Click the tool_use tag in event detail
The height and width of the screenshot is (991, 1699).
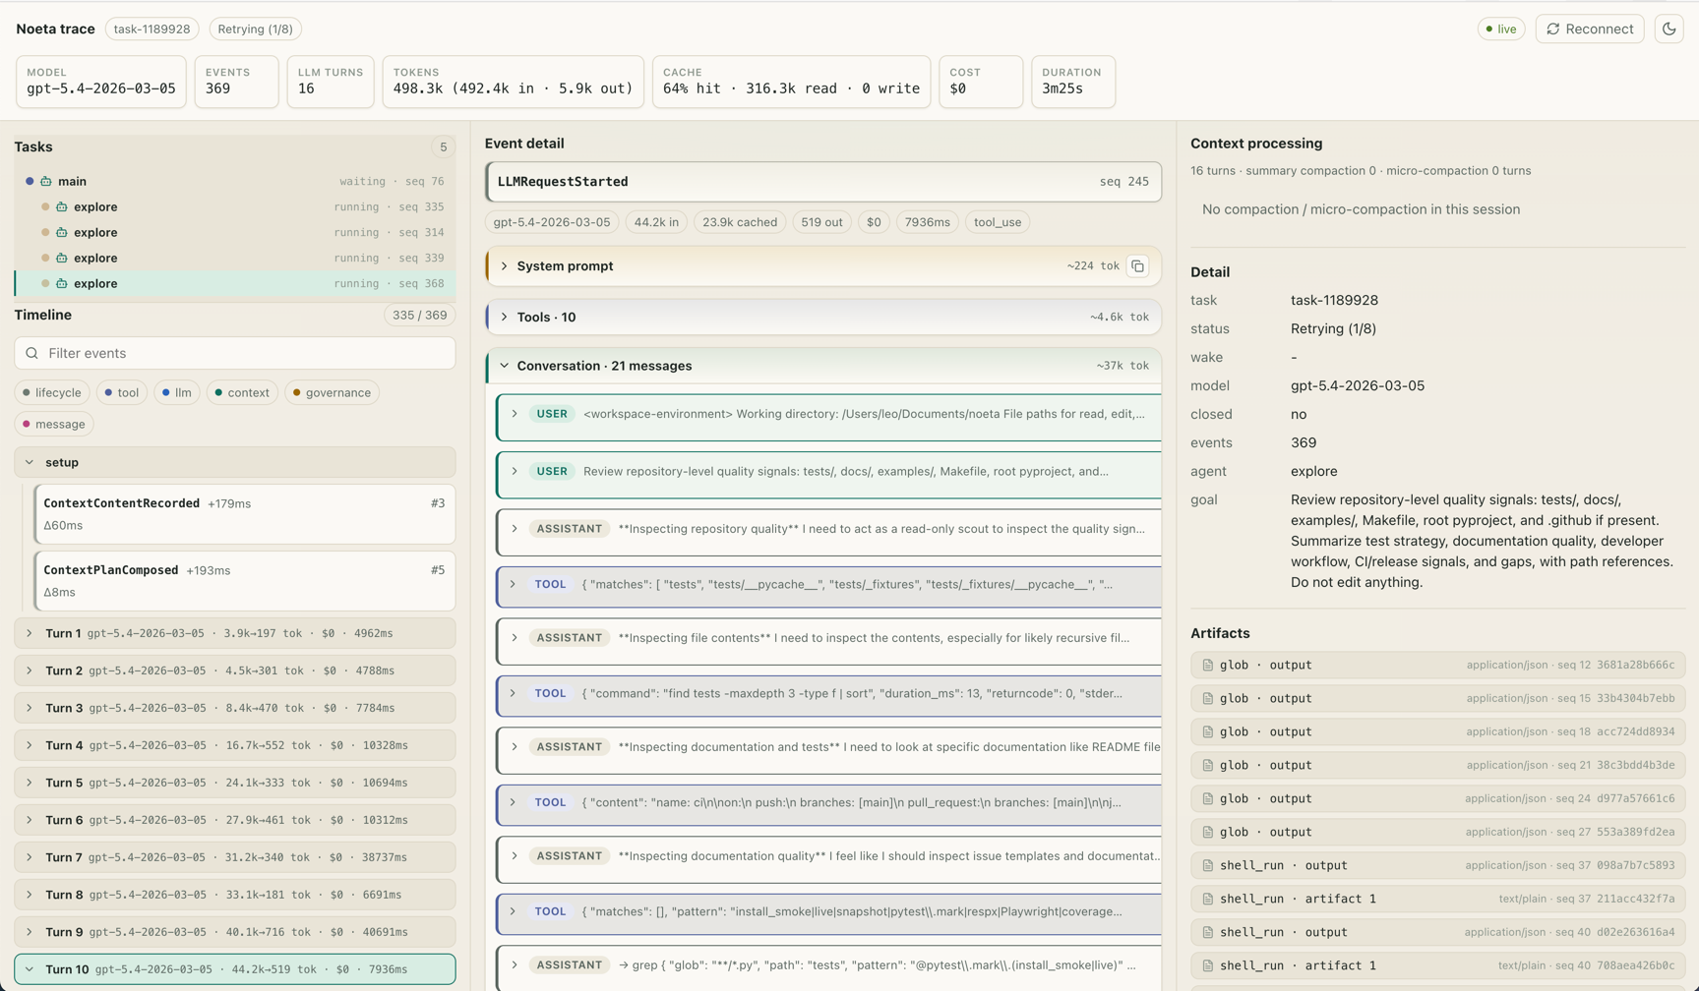click(x=997, y=222)
